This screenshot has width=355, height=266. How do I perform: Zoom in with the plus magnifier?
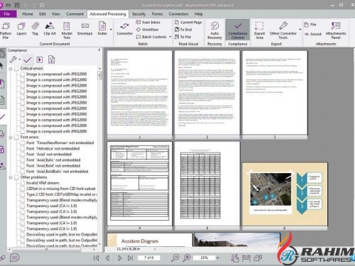coord(187,257)
